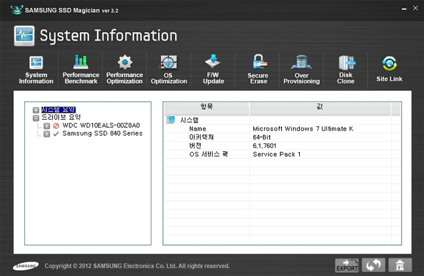Select the 시스템 group row text
Viewport: 424px width, 276px height.
(x=189, y=120)
